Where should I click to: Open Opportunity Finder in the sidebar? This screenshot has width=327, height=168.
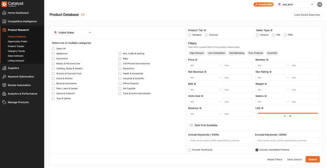click(18, 42)
